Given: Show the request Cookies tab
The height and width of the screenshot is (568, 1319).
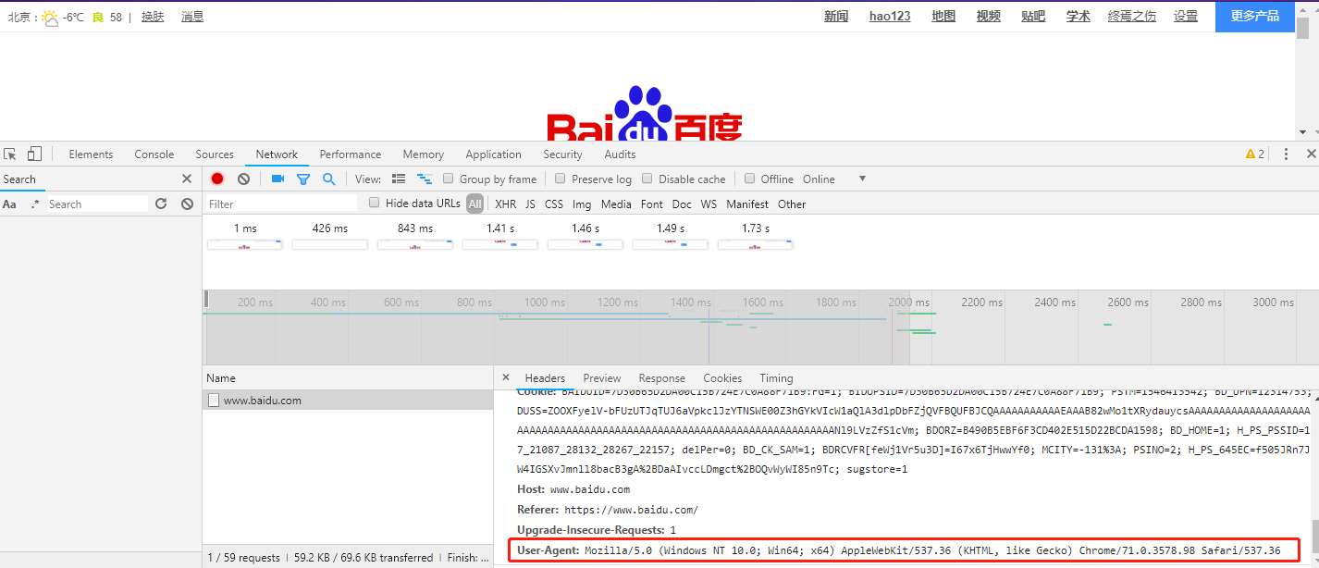Looking at the screenshot, I should click(x=722, y=378).
